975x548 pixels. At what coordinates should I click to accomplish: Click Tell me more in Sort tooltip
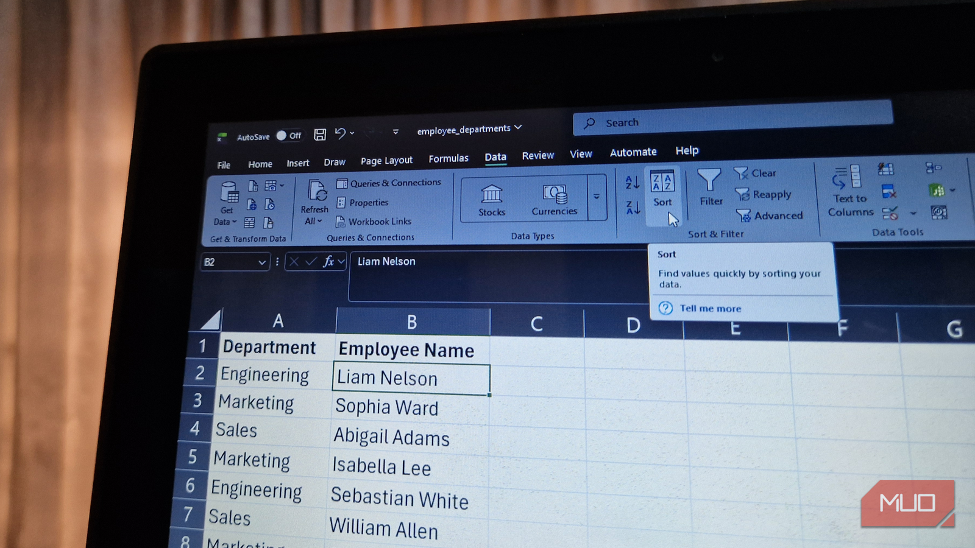pos(711,309)
